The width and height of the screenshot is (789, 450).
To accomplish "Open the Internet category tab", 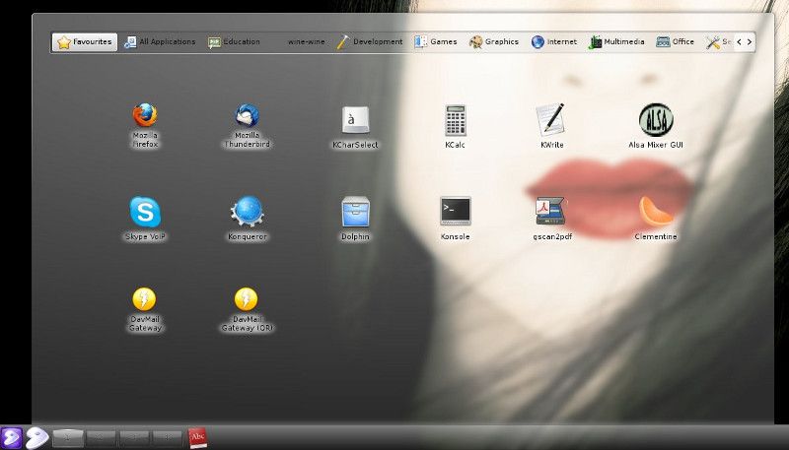I will coord(554,42).
